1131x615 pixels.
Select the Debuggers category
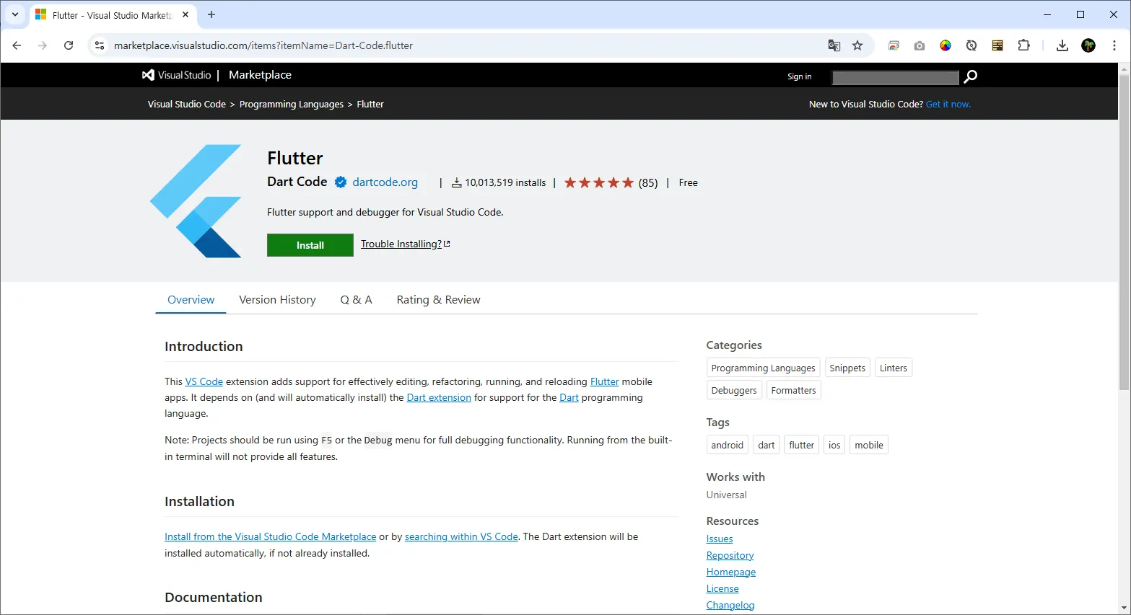click(734, 390)
